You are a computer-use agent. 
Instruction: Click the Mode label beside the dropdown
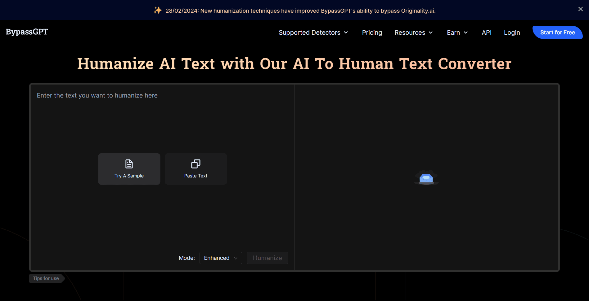click(187, 258)
